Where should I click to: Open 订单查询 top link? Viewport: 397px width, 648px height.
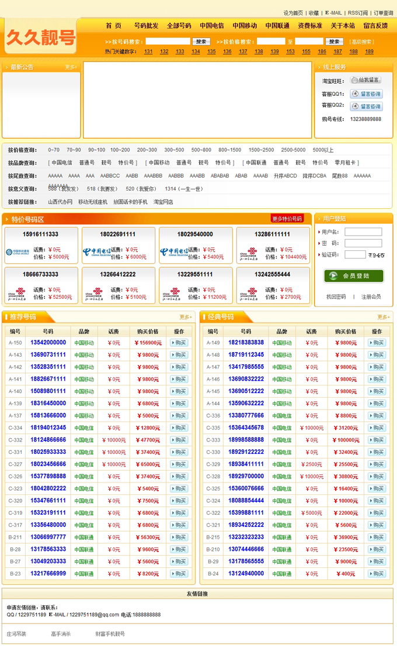384,13
